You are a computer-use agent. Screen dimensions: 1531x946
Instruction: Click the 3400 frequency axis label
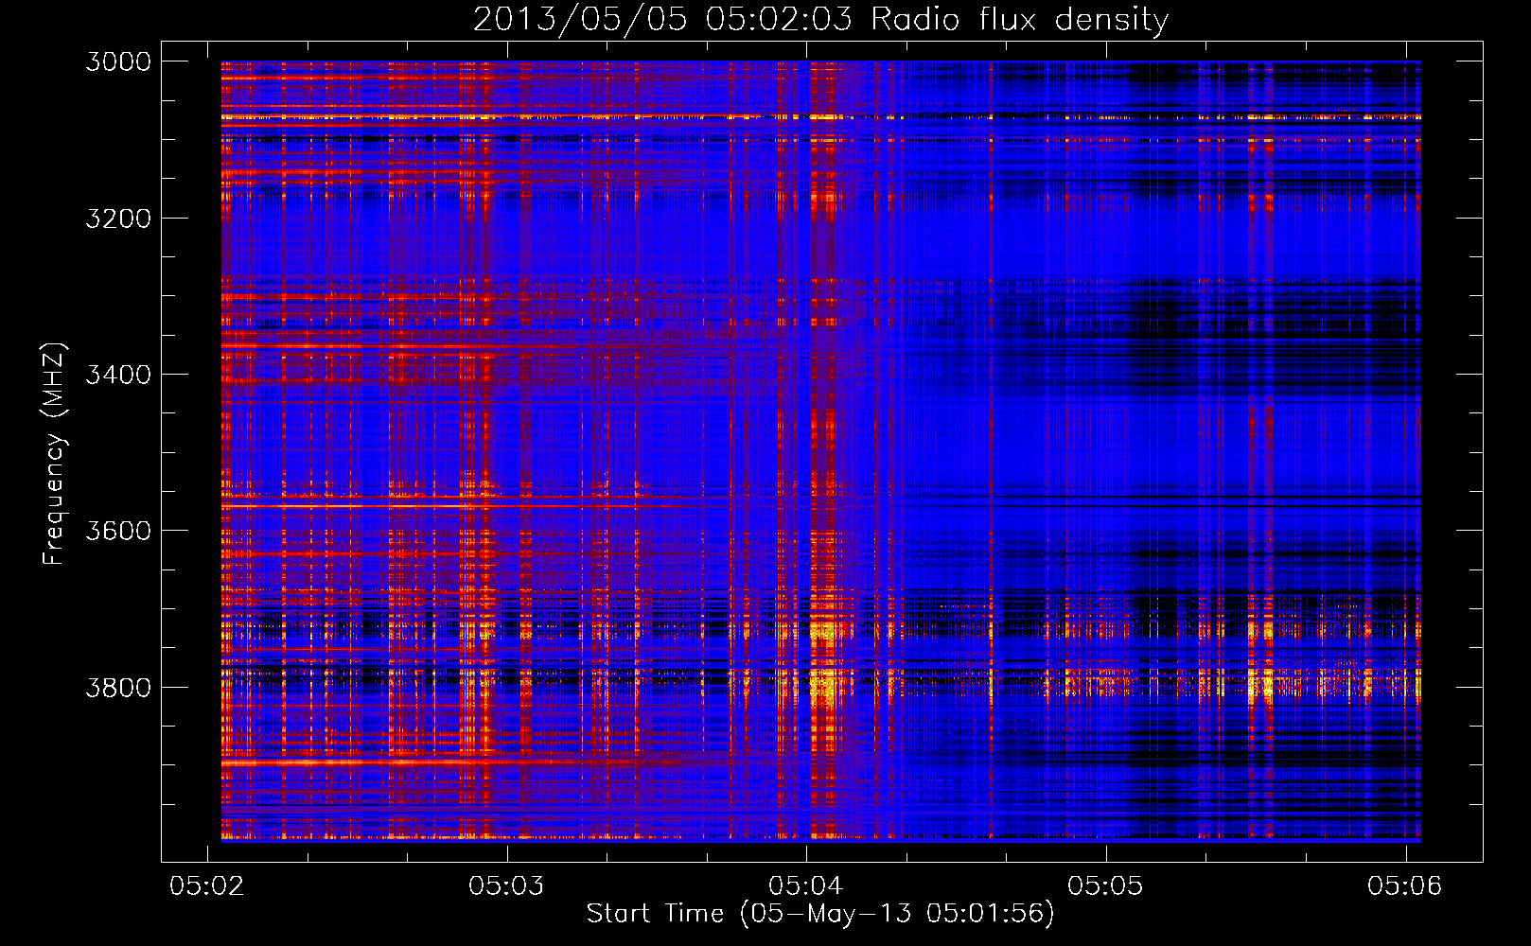pyautogui.click(x=118, y=375)
